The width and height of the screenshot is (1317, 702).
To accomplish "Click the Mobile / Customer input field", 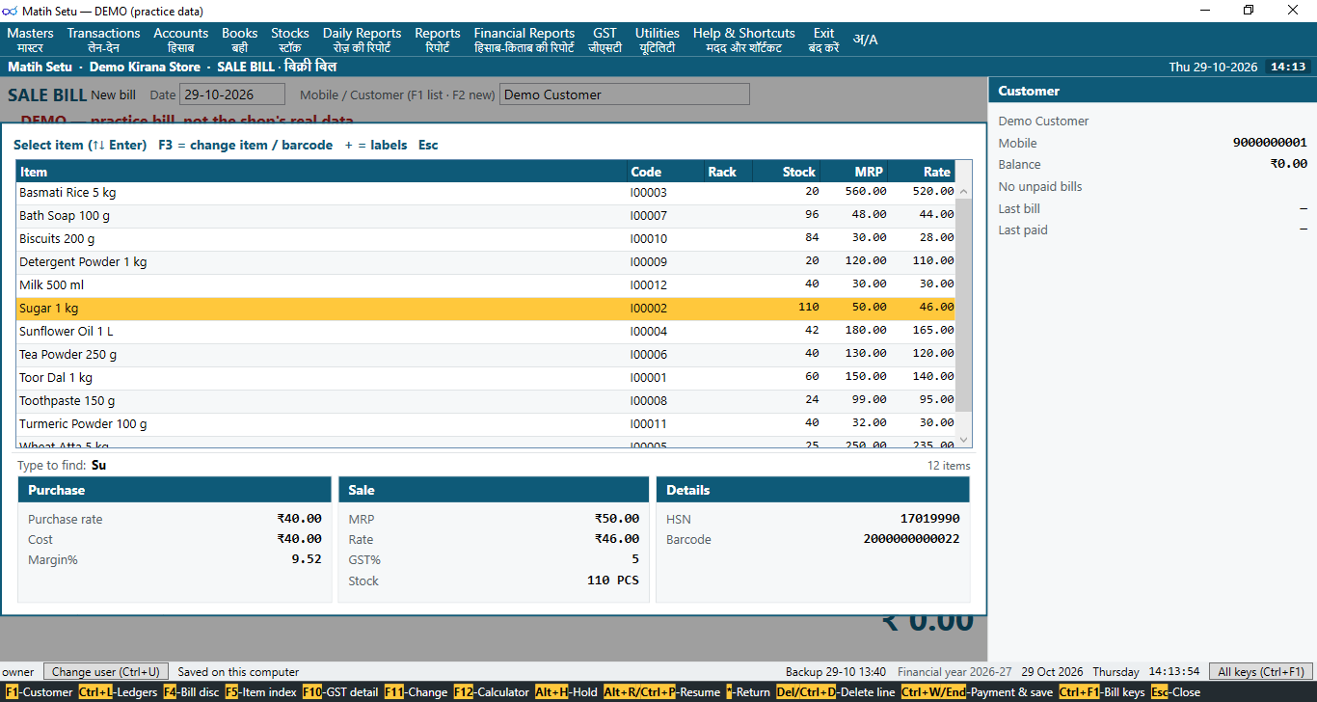I will (625, 94).
